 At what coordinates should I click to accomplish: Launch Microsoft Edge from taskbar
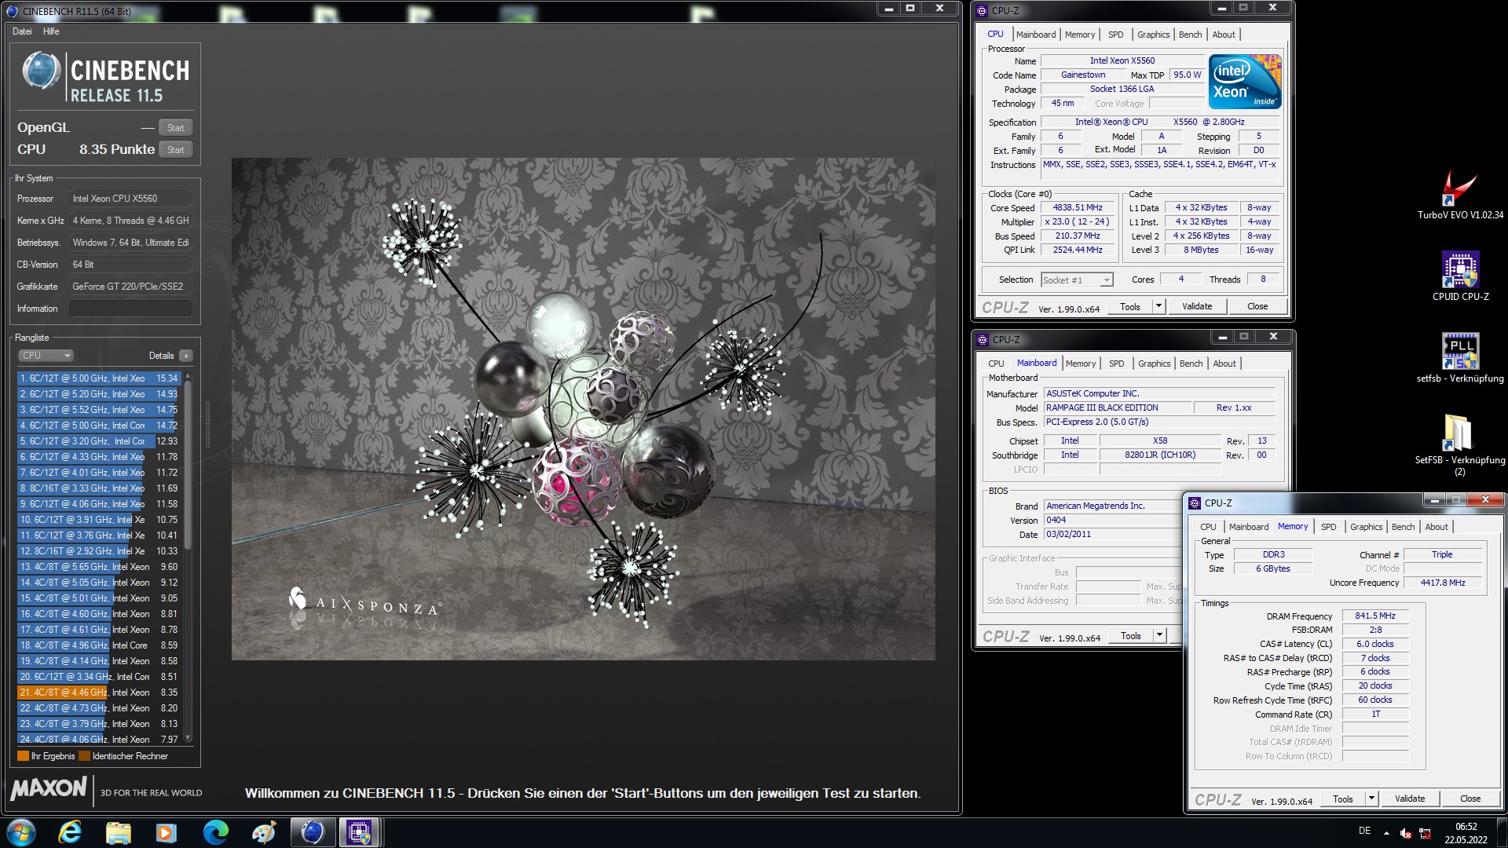(215, 832)
